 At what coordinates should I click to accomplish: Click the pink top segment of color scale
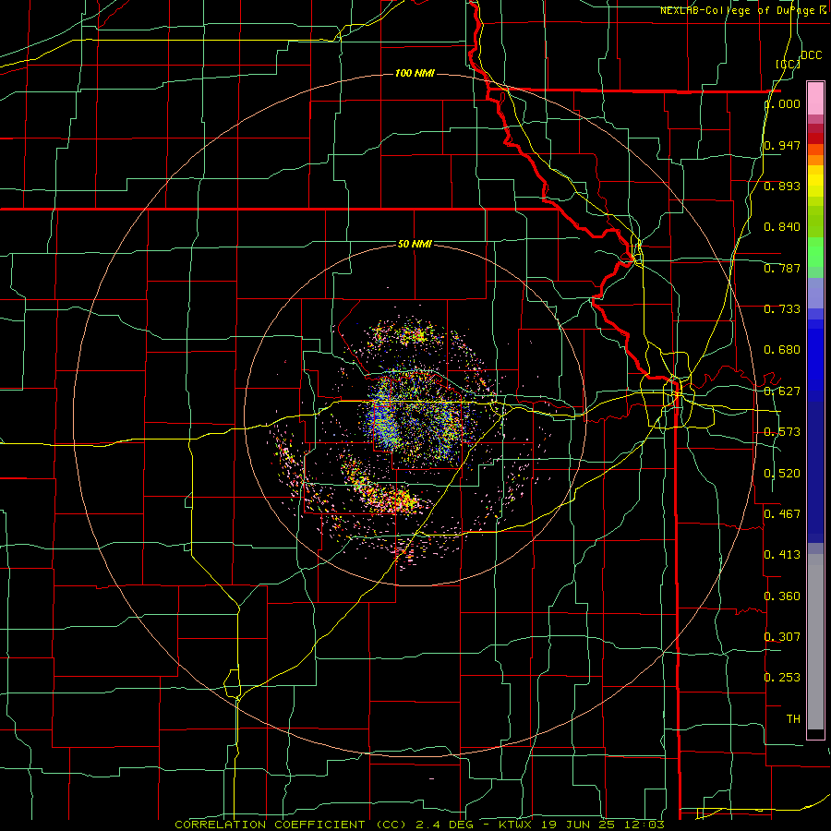[x=815, y=98]
